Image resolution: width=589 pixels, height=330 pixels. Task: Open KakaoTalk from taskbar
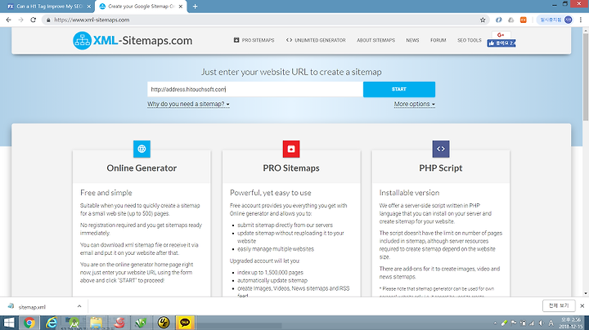pyautogui.click(x=185, y=323)
